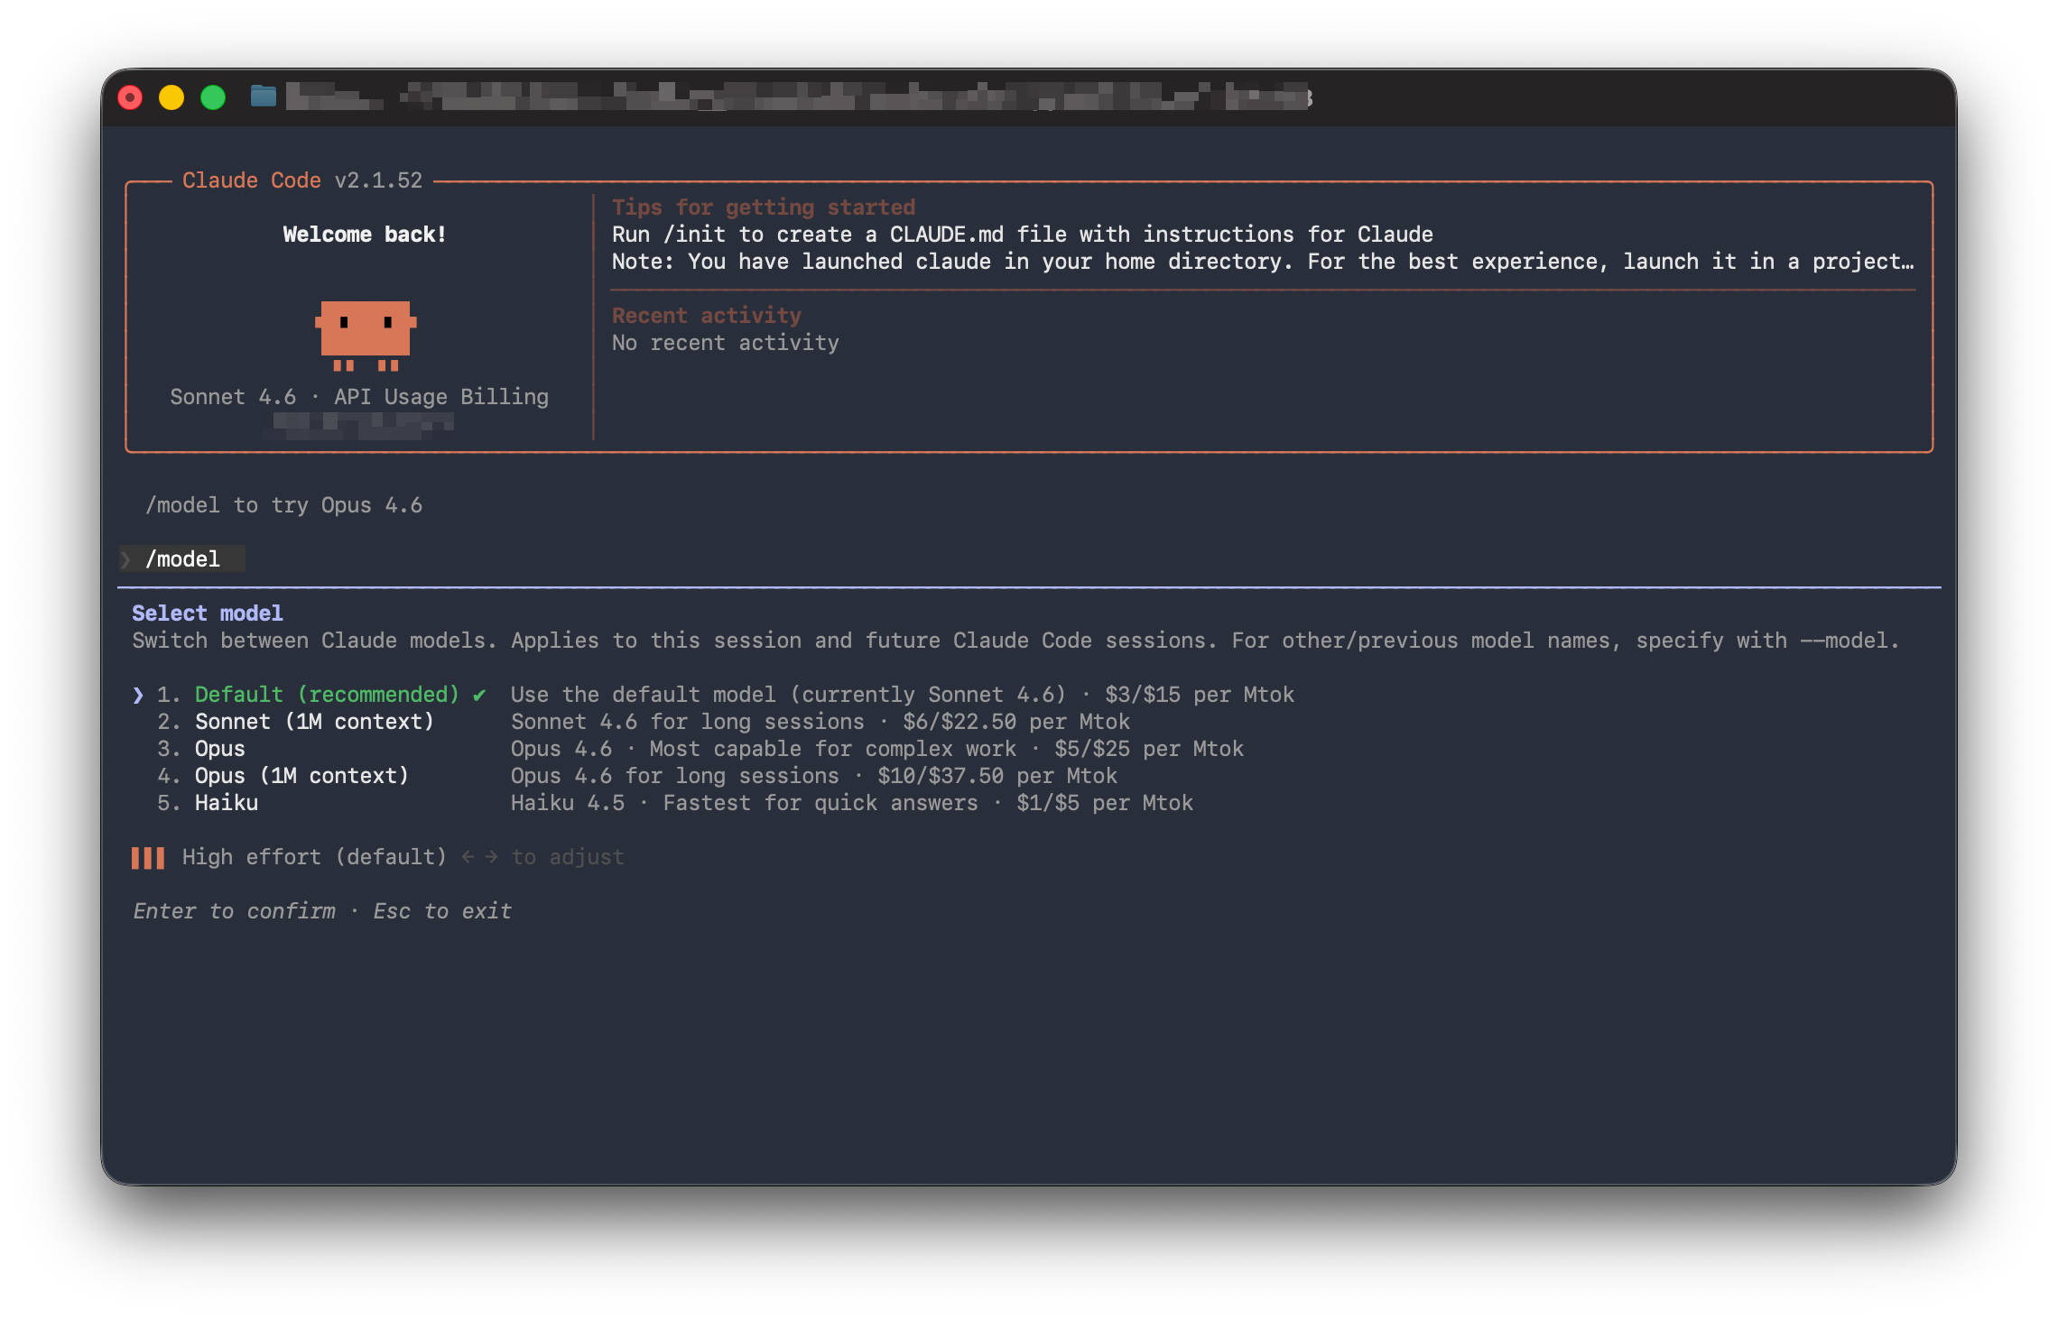
Task: Click 'Recent activity' heading
Action: coord(707,316)
